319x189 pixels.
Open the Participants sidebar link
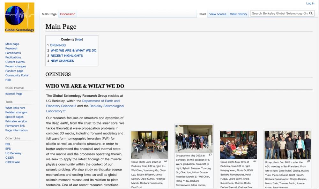pyautogui.click(x=13, y=53)
